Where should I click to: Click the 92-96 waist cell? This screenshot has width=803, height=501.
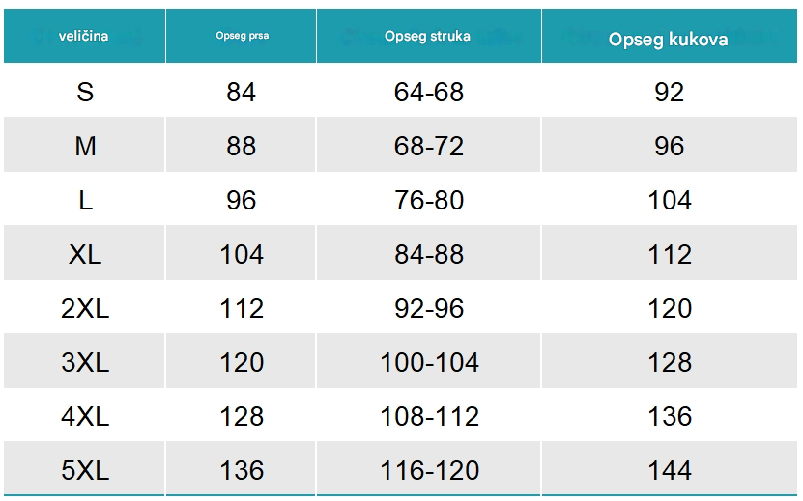tap(429, 308)
